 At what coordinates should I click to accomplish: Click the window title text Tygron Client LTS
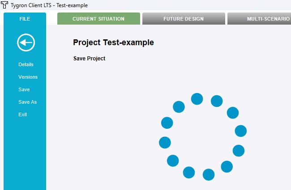click(x=32, y=5)
